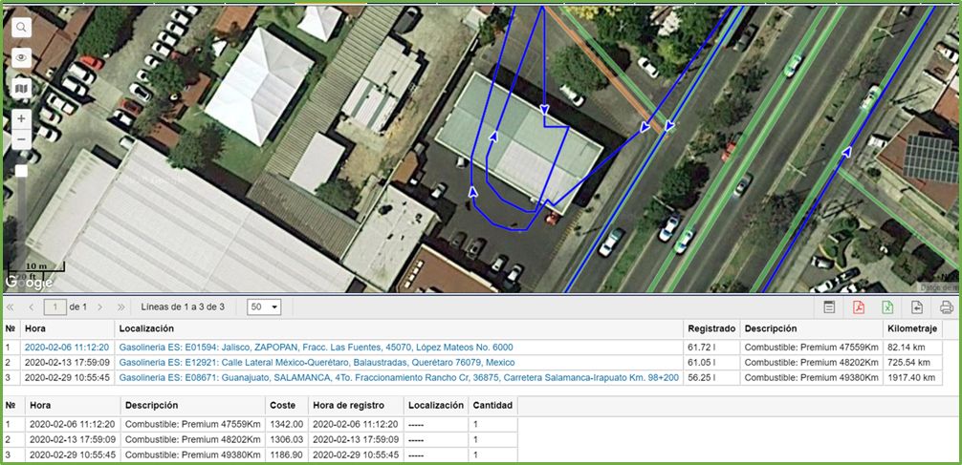
Task: Open the report template view icon
Action: pyautogui.click(x=829, y=306)
